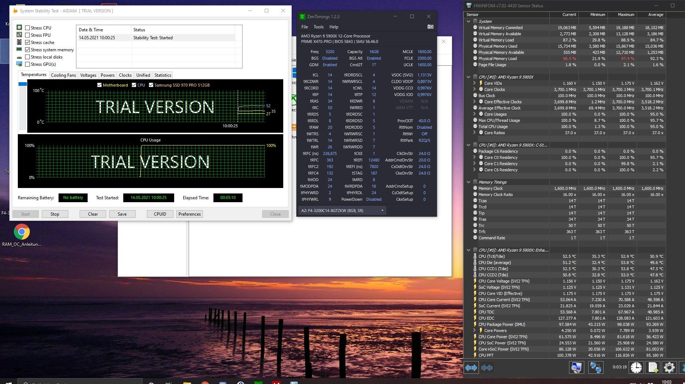
Task: Open the ZenTimings Help menu
Action: tap(334, 27)
